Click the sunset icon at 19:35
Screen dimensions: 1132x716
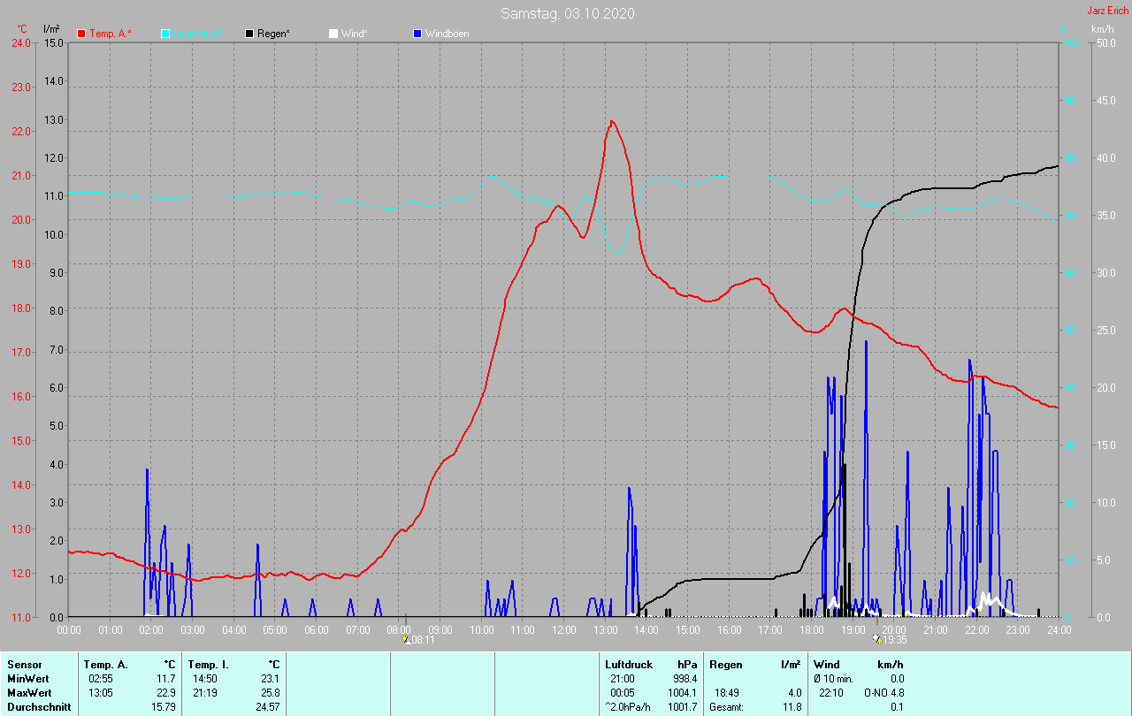[x=876, y=639]
